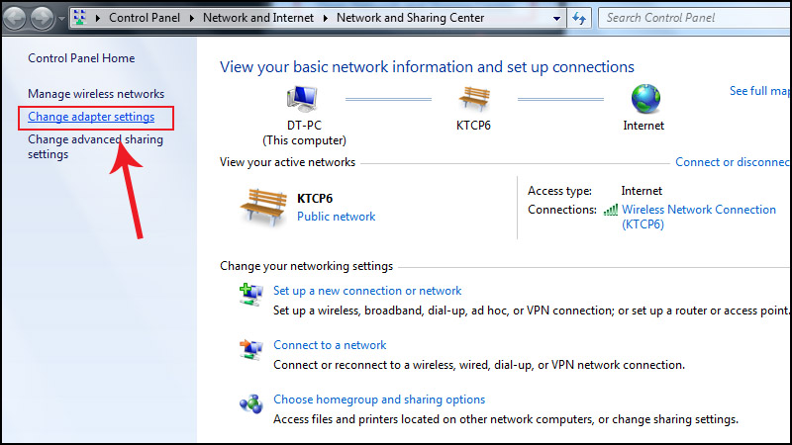The width and height of the screenshot is (792, 445).
Task: Open Manage wireless networks
Action: click(x=96, y=94)
